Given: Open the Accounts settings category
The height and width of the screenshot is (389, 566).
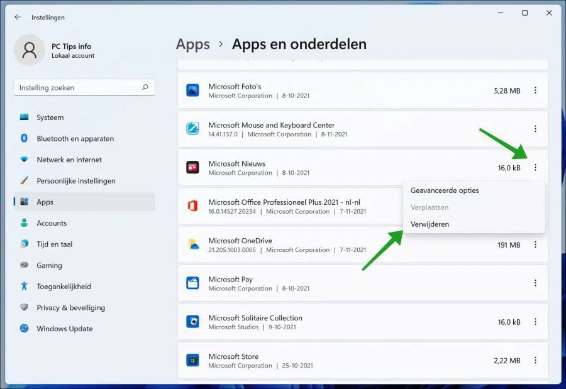Looking at the screenshot, I should tap(84, 223).
